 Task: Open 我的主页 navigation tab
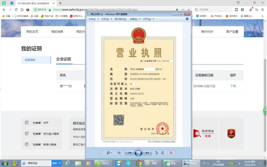tap(32, 32)
